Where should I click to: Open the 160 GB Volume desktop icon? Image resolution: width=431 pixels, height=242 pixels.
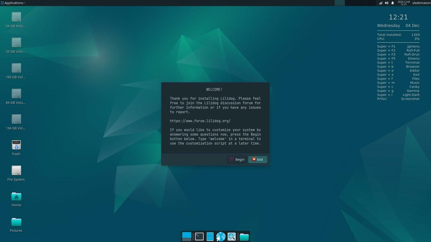(x=16, y=71)
